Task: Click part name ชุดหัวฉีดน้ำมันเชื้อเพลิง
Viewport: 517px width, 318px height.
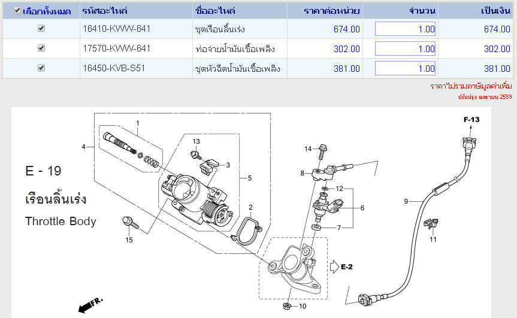Action: [238, 68]
